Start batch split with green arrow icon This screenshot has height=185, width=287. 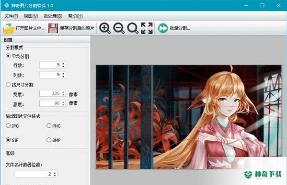pyautogui.click(x=174, y=28)
